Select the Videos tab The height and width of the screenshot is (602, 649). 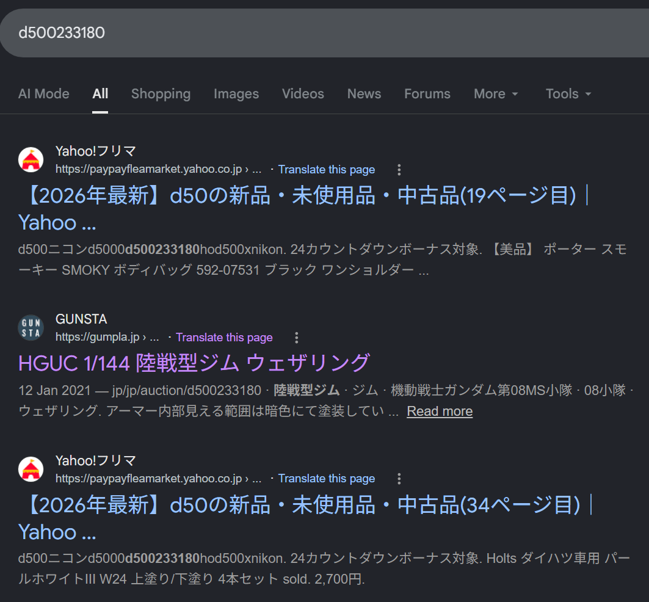(x=303, y=94)
